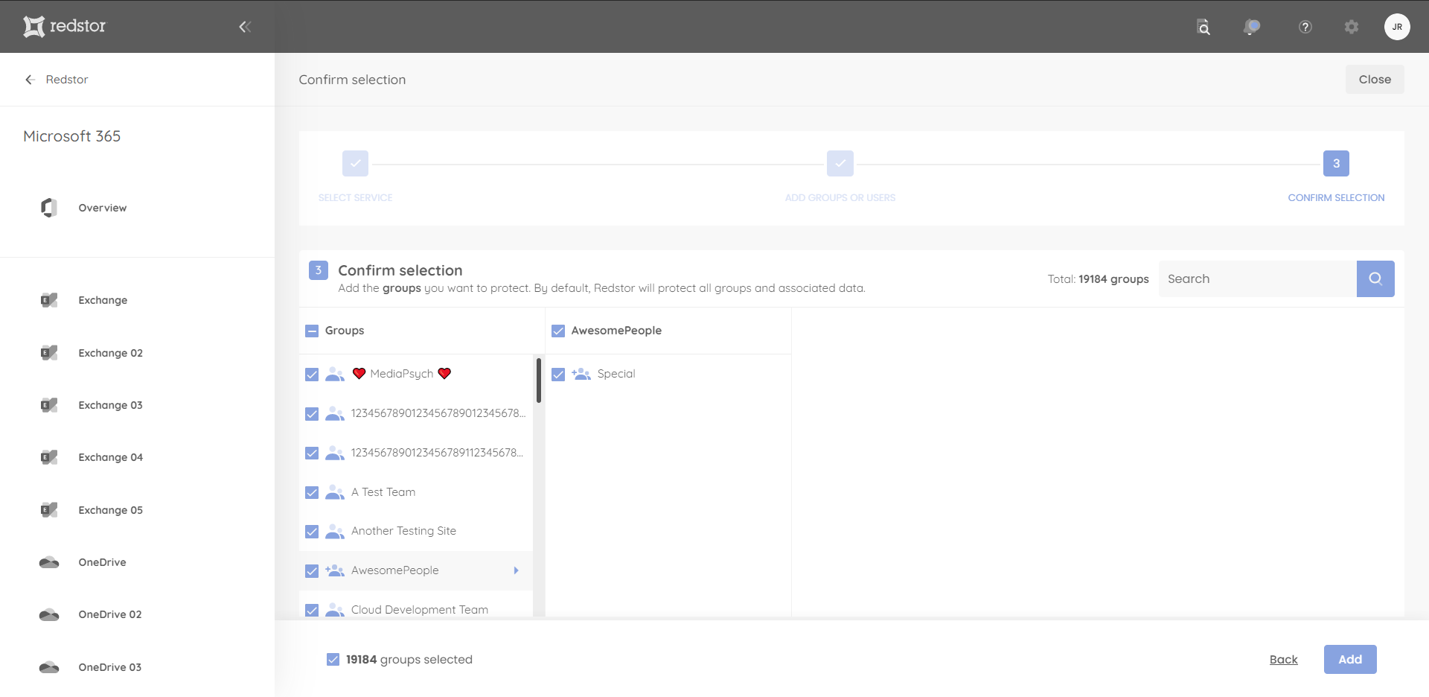Uncheck the MediaPsych checkbox
Screen dimensions: 1429x697
coord(312,374)
